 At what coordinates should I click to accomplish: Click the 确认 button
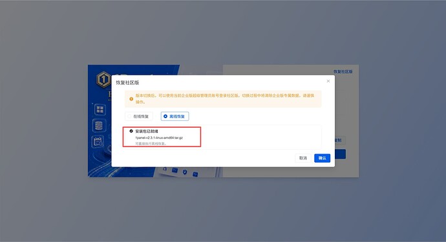[322, 158]
